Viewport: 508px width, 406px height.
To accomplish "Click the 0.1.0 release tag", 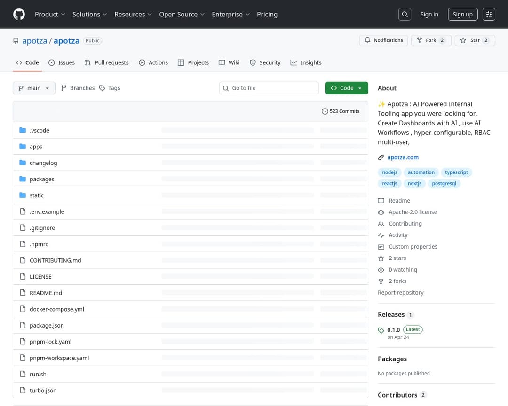I will pyautogui.click(x=393, y=330).
